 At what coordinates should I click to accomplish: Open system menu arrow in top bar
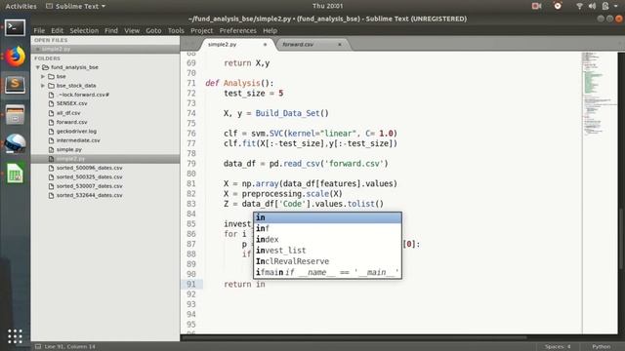(x=616, y=6)
